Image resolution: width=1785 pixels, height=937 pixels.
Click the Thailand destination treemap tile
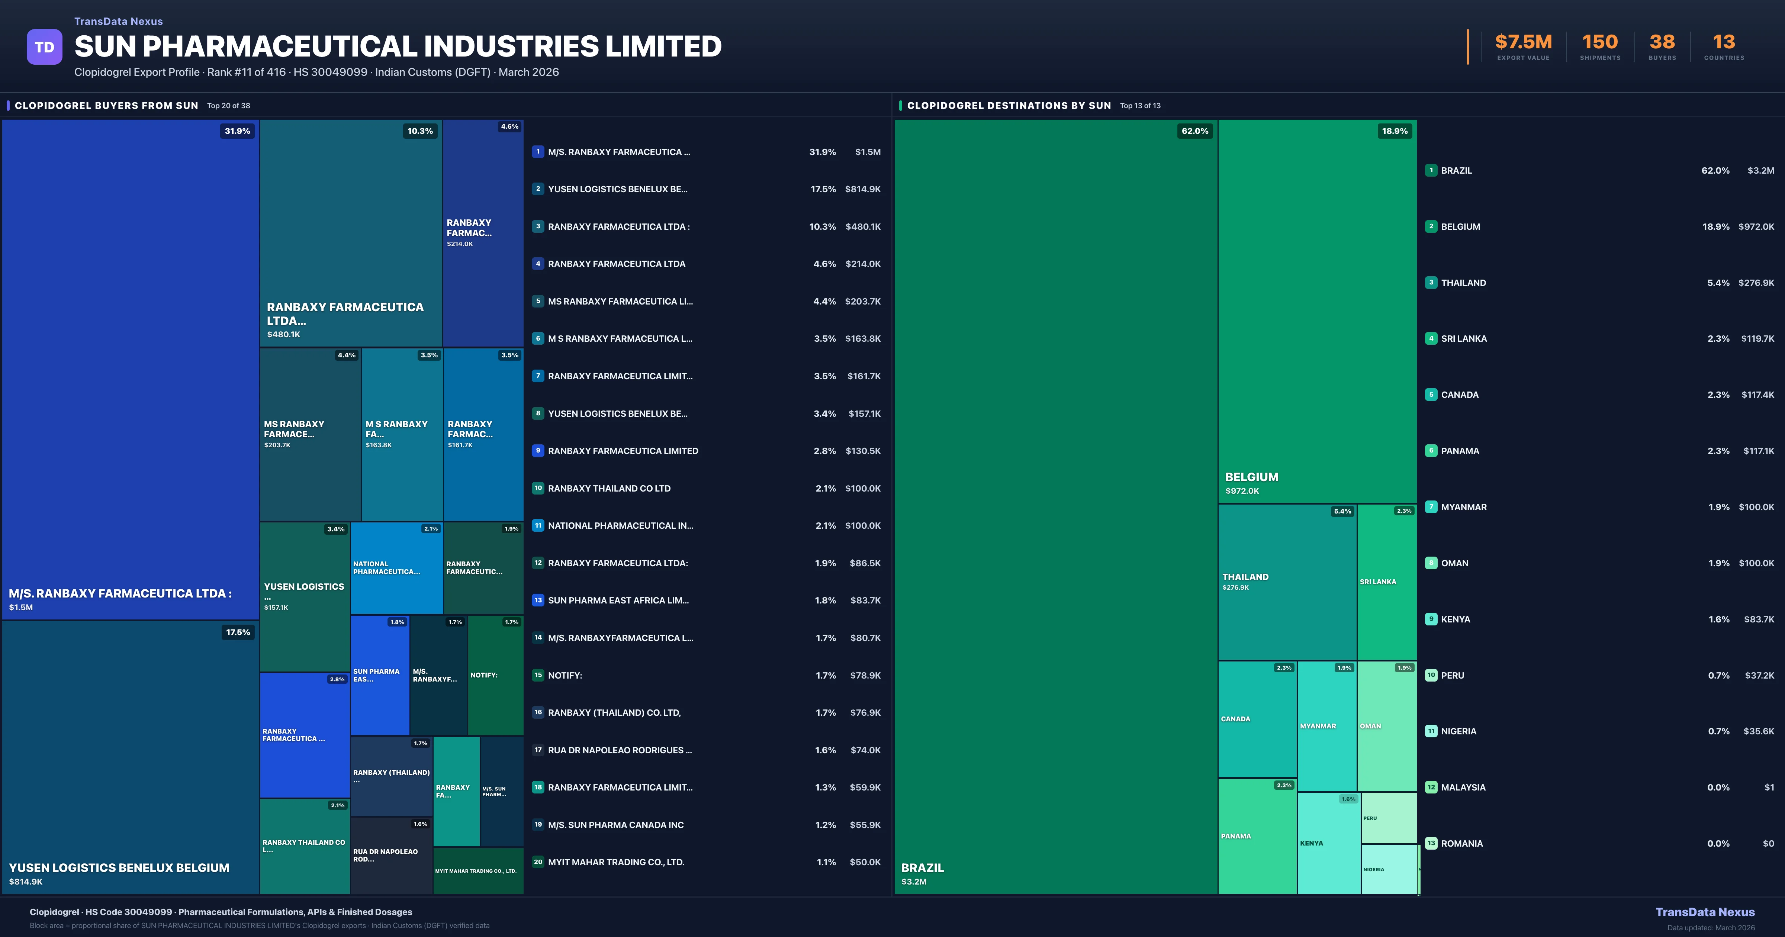[1287, 582]
